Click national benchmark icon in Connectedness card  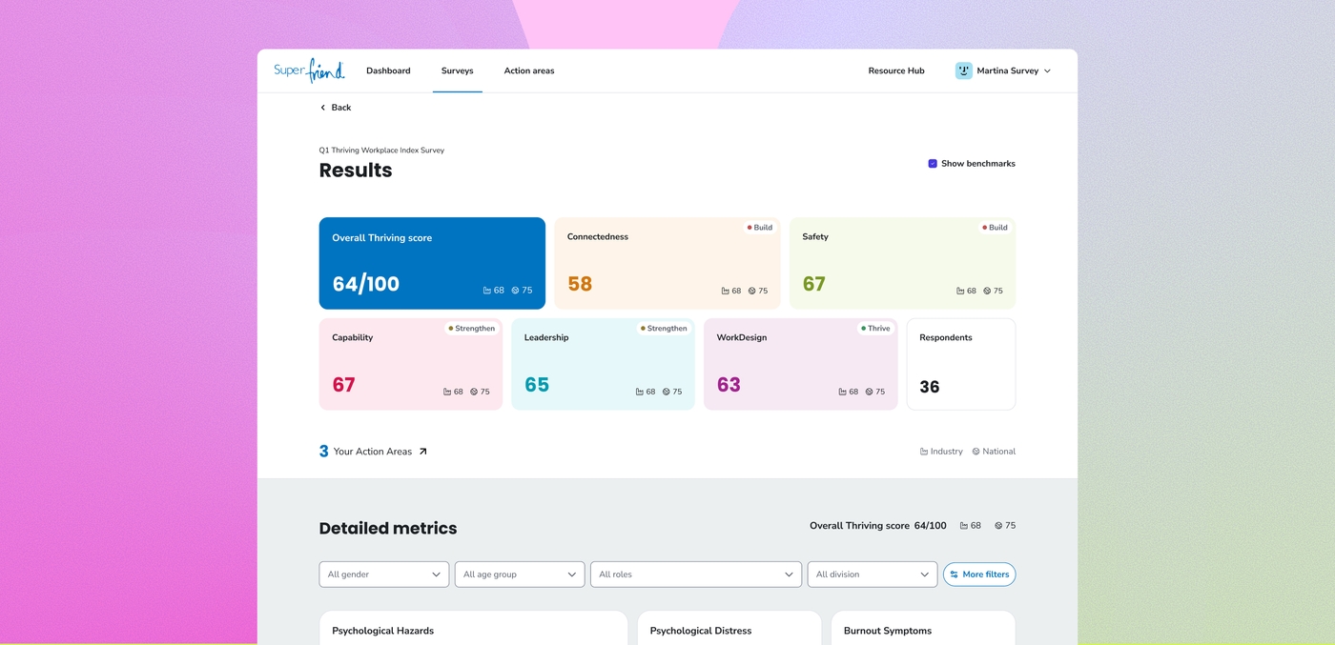pos(751,292)
